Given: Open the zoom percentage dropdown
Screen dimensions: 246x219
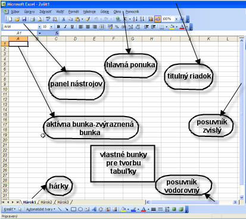Looking at the screenshot, I should [x=176, y=19].
